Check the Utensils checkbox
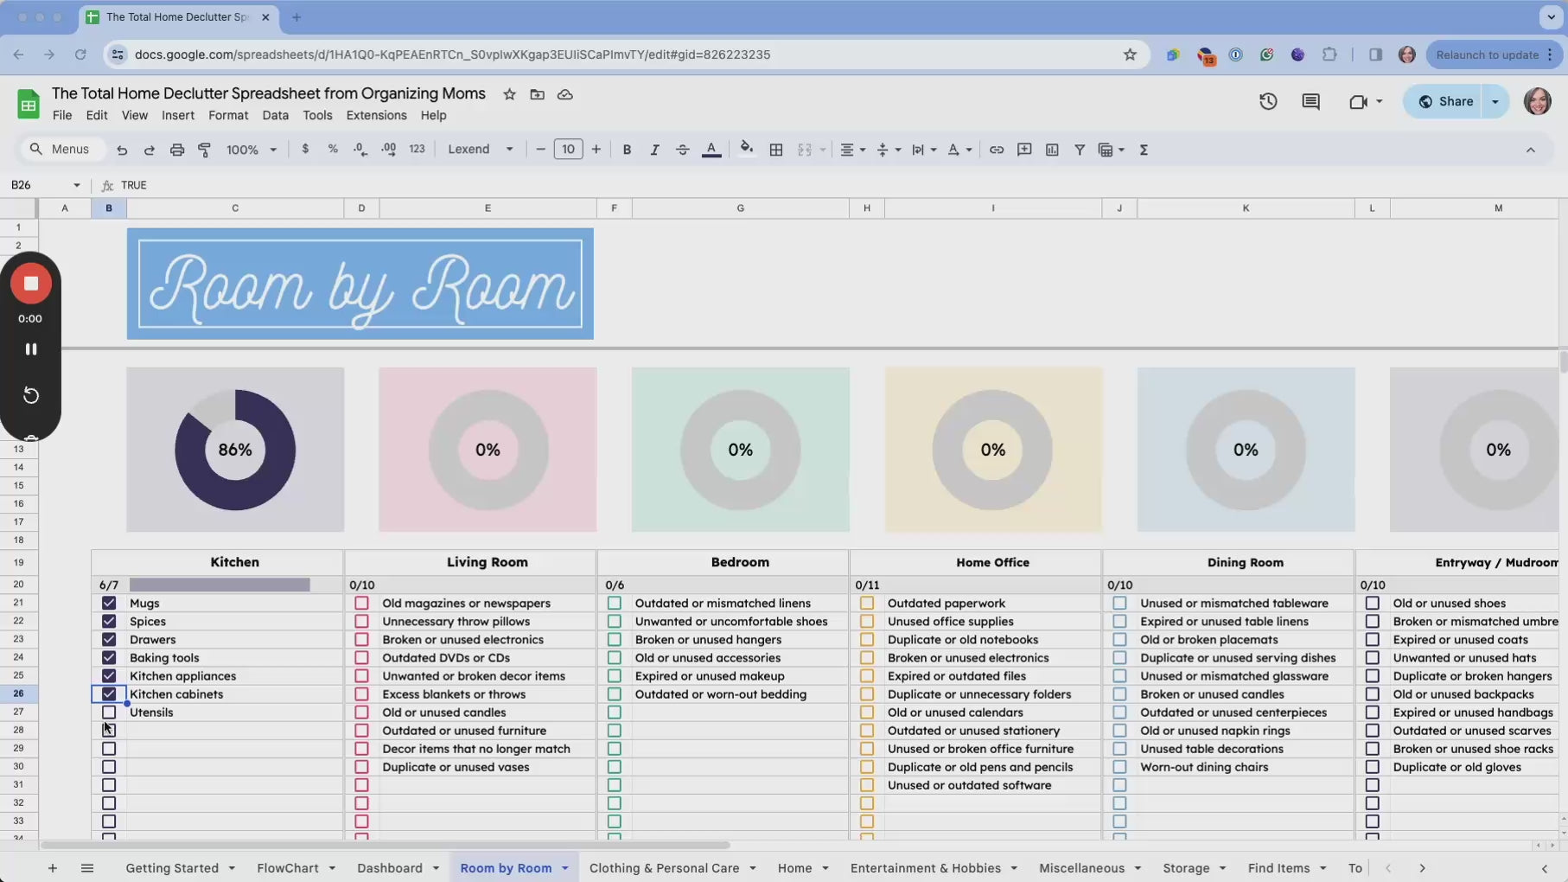The height and width of the screenshot is (882, 1568). click(109, 713)
